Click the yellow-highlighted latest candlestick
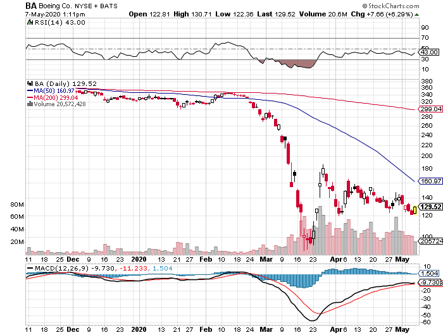Image resolution: width=443 pixels, height=335 pixels. (415, 210)
